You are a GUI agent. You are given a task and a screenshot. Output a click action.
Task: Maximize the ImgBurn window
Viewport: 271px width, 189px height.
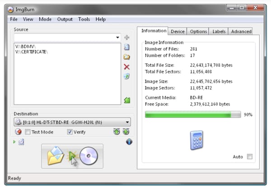pos(242,8)
